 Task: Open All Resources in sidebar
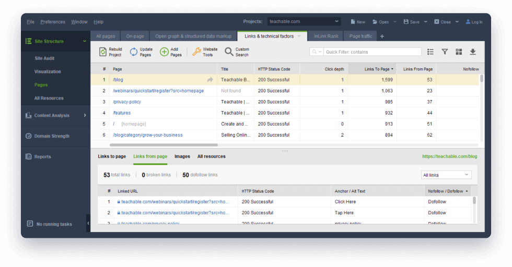[x=49, y=98]
